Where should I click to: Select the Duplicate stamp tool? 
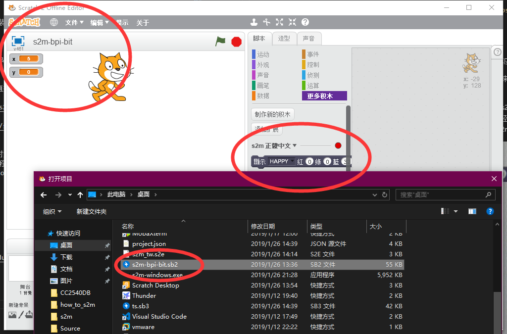(254, 22)
